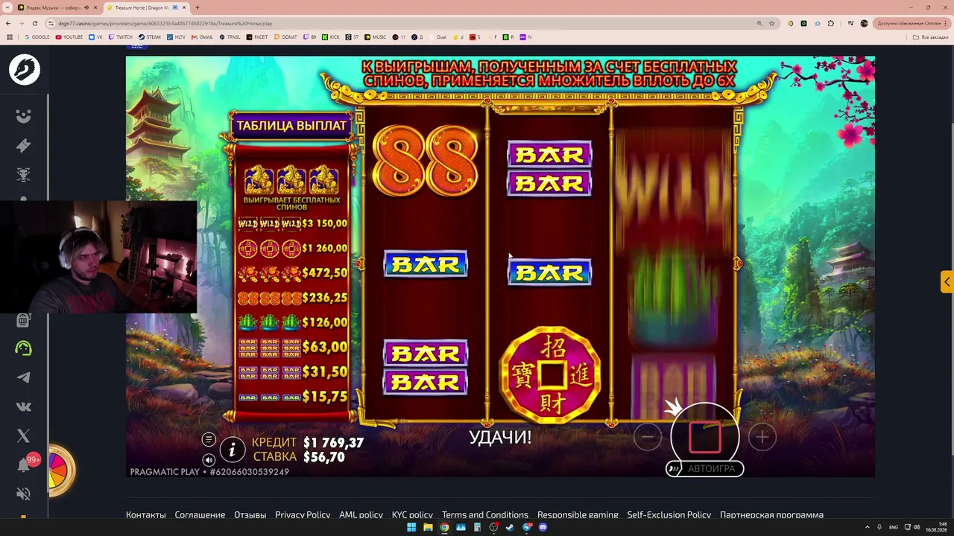954x536 pixels.
Task: Open the Контакты footer link
Action: pos(146,514)
